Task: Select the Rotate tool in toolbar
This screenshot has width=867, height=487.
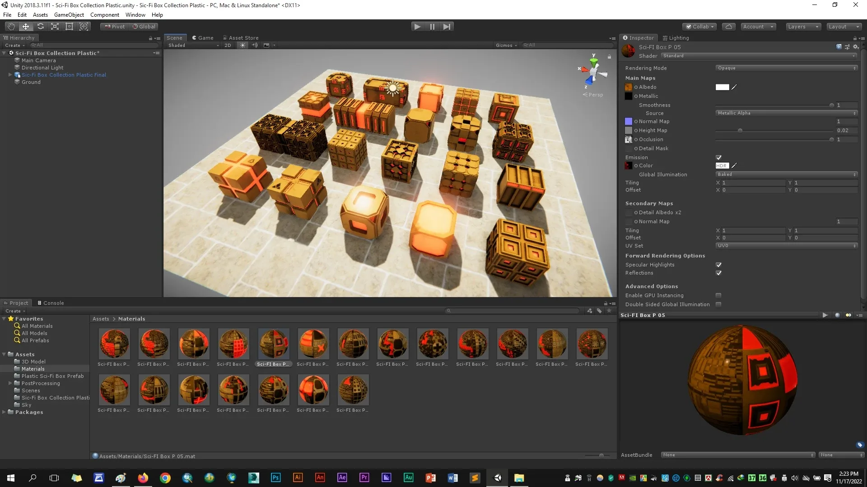Action: coord(40,27)
